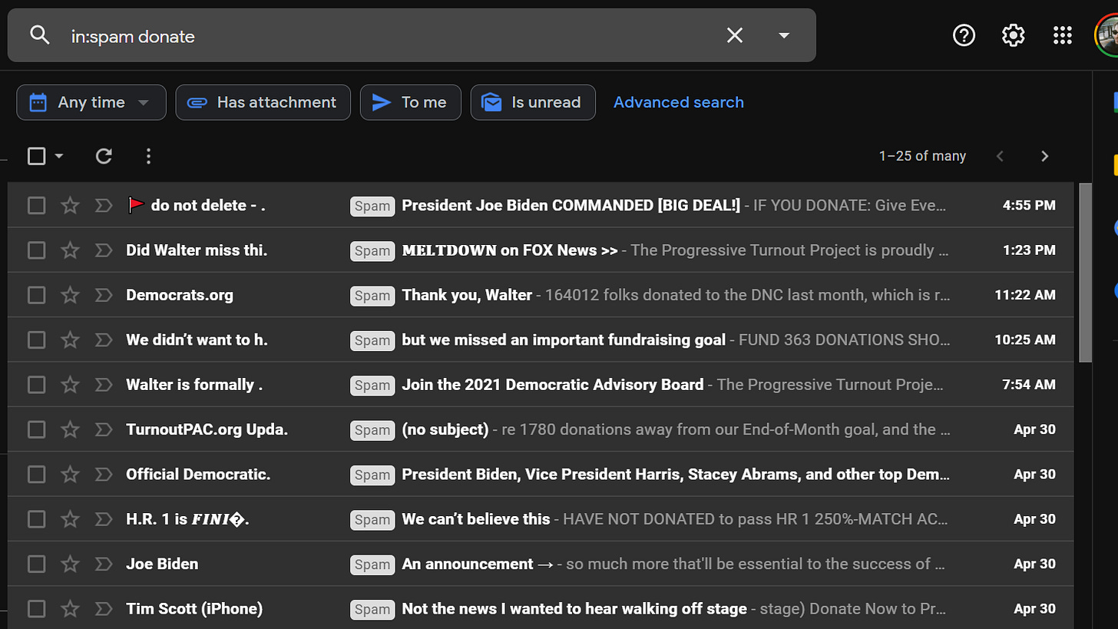This screenshot has height=629, width=1118.
Task: Click the message list vertical scrollbar thumb
Action: 1085,273
